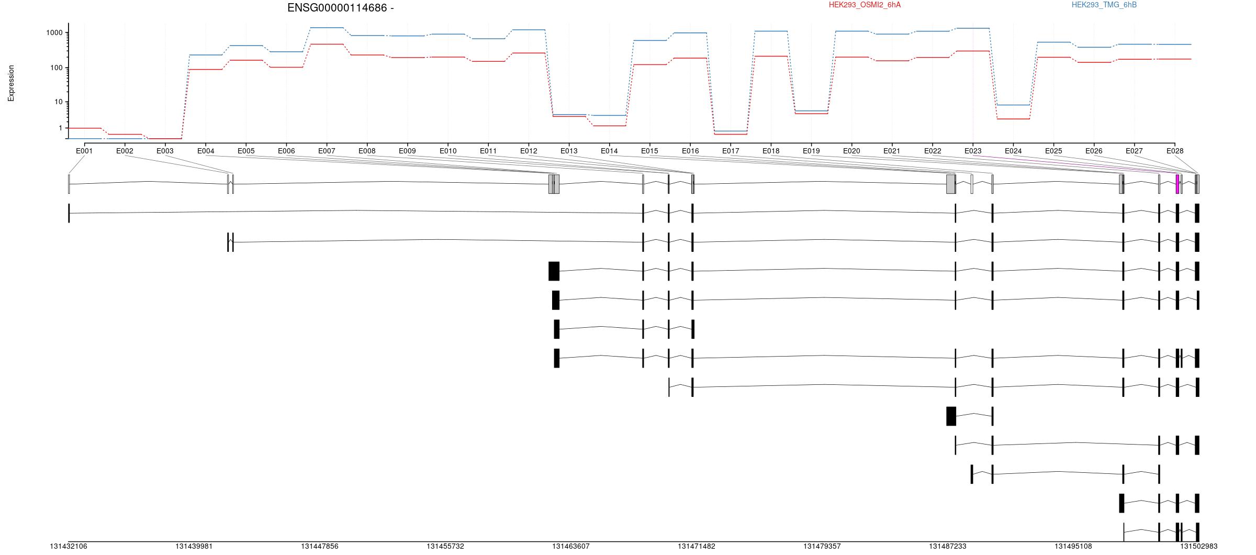Image resolution: width=1256 pixels, height=555 pixels.
Task: Click exon label E026
Action: pos(1094,151)
